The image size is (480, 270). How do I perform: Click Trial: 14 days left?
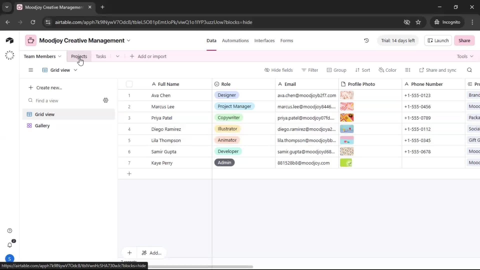[398, 40]
